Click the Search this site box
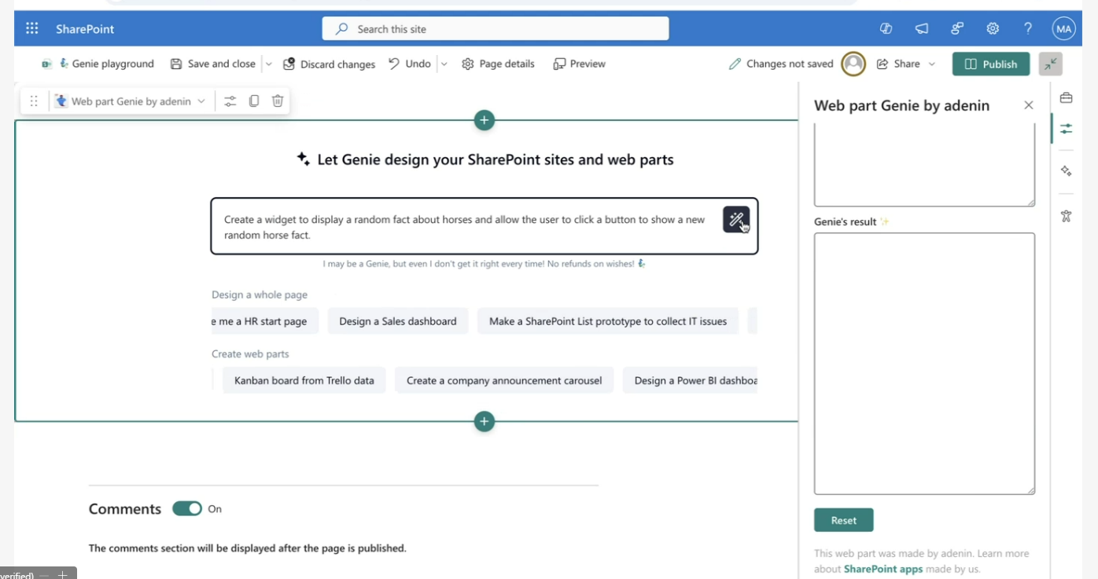Viewport: 1098px width, 579px height. pyautogui.click(x=496, y=29)
